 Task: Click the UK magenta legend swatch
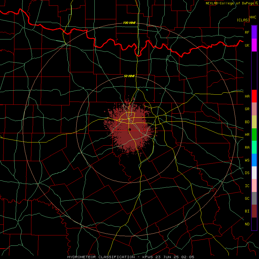click(254, 45)
